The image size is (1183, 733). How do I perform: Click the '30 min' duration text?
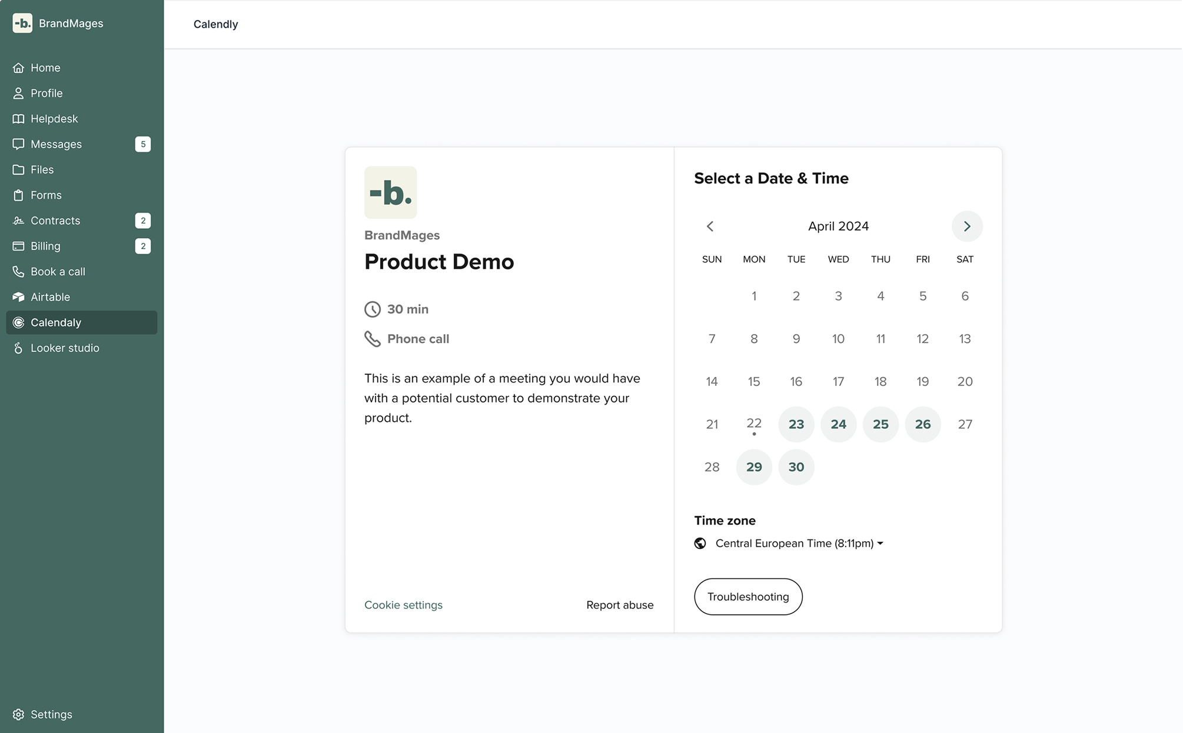point(408,309)
